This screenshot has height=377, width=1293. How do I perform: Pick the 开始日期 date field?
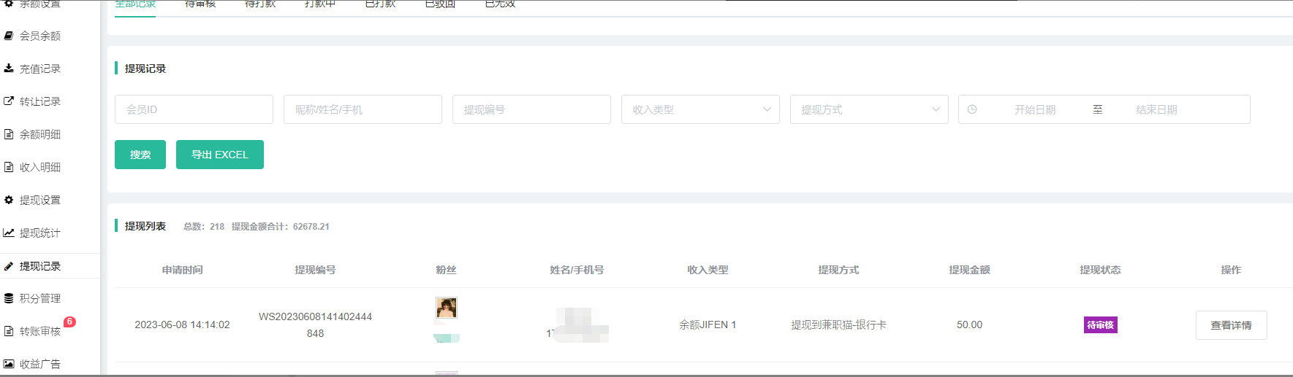[x=1034, y=109]
